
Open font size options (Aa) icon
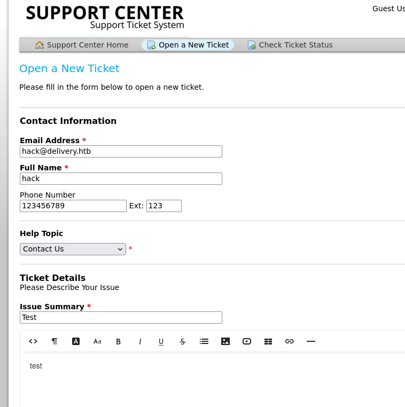click(x=97, y=341)
